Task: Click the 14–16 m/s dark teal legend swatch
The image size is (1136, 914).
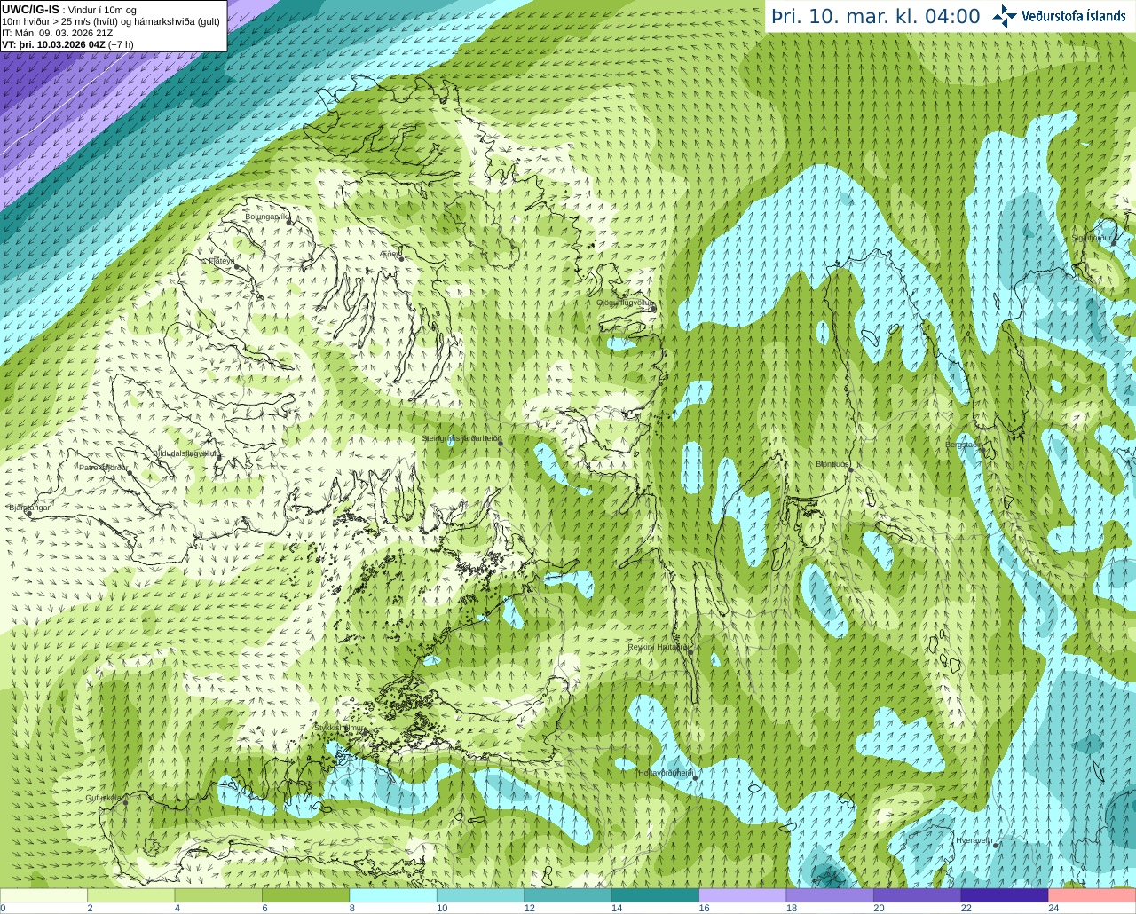Action: tap(655, 895)
